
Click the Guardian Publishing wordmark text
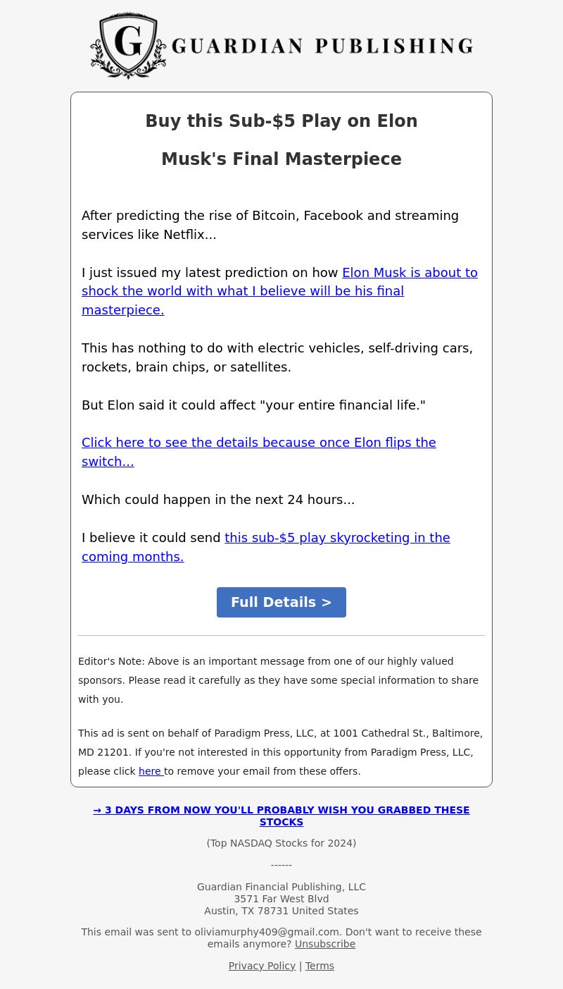pos(322,47)
